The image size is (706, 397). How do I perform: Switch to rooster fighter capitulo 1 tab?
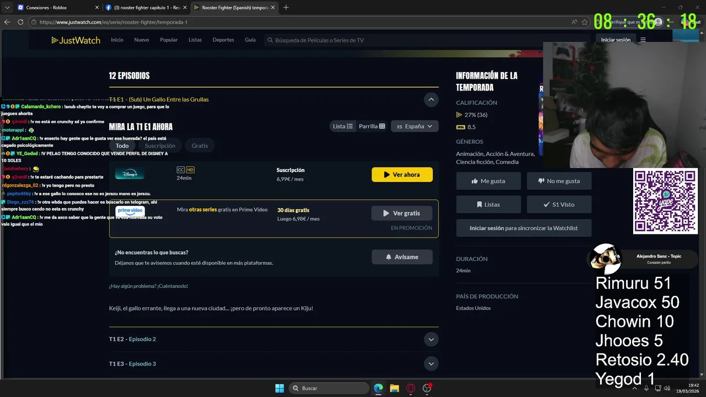[x=146, y=8]
